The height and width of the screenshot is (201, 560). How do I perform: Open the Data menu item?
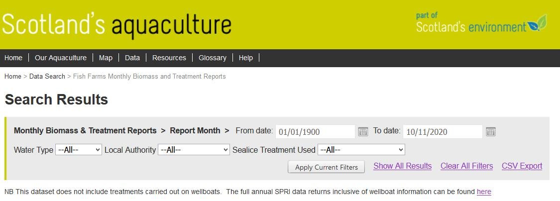pyautogui.click(x=132, y=58)
